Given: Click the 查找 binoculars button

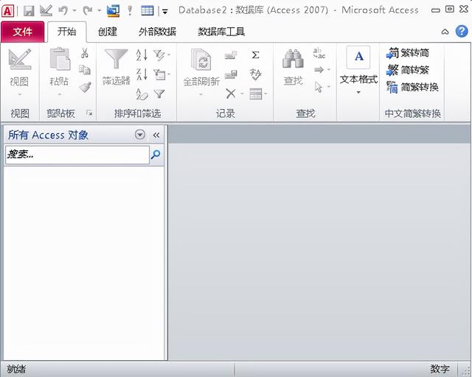Looking at the screenshot, I should tap(293, 67).
